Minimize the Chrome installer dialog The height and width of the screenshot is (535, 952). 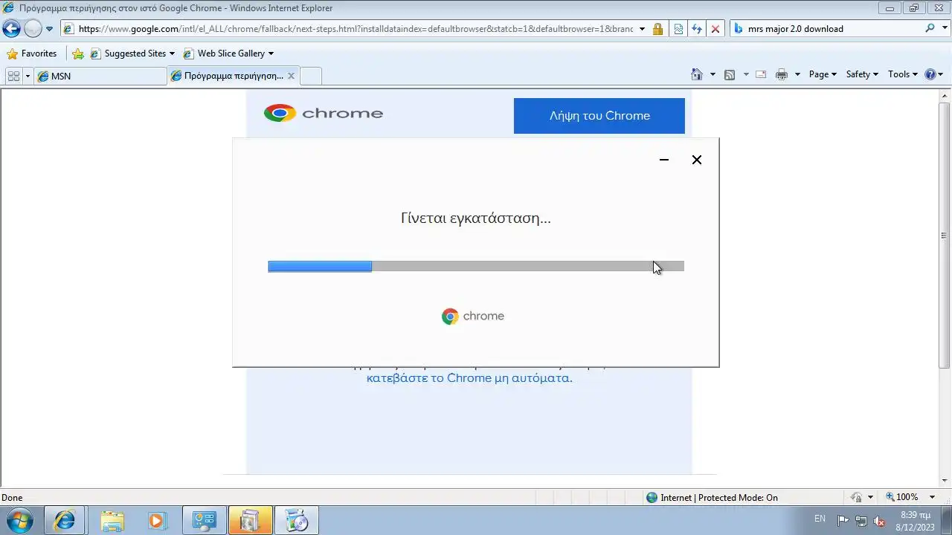click(x=664, y=160)
